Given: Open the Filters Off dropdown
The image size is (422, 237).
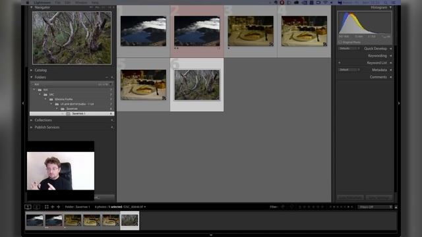Looking at the screenshot, I should (375, 207).
